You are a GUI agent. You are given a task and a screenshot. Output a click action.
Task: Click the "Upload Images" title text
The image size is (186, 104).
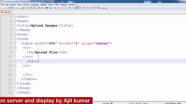point(44,26)
